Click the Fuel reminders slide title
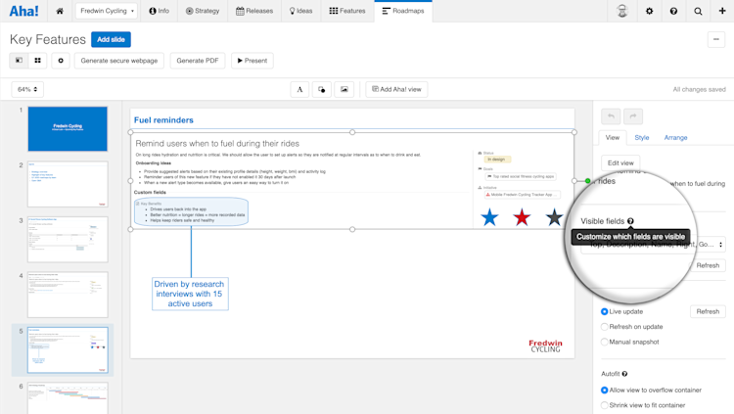Image resolution: width=734 pixels, height=414 pixels. pyautogui.click(x=163, y=119)
